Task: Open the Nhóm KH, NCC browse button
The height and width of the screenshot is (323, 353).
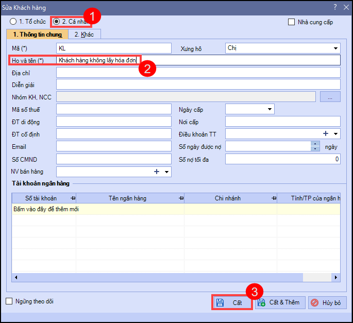Action: [330, 96]
